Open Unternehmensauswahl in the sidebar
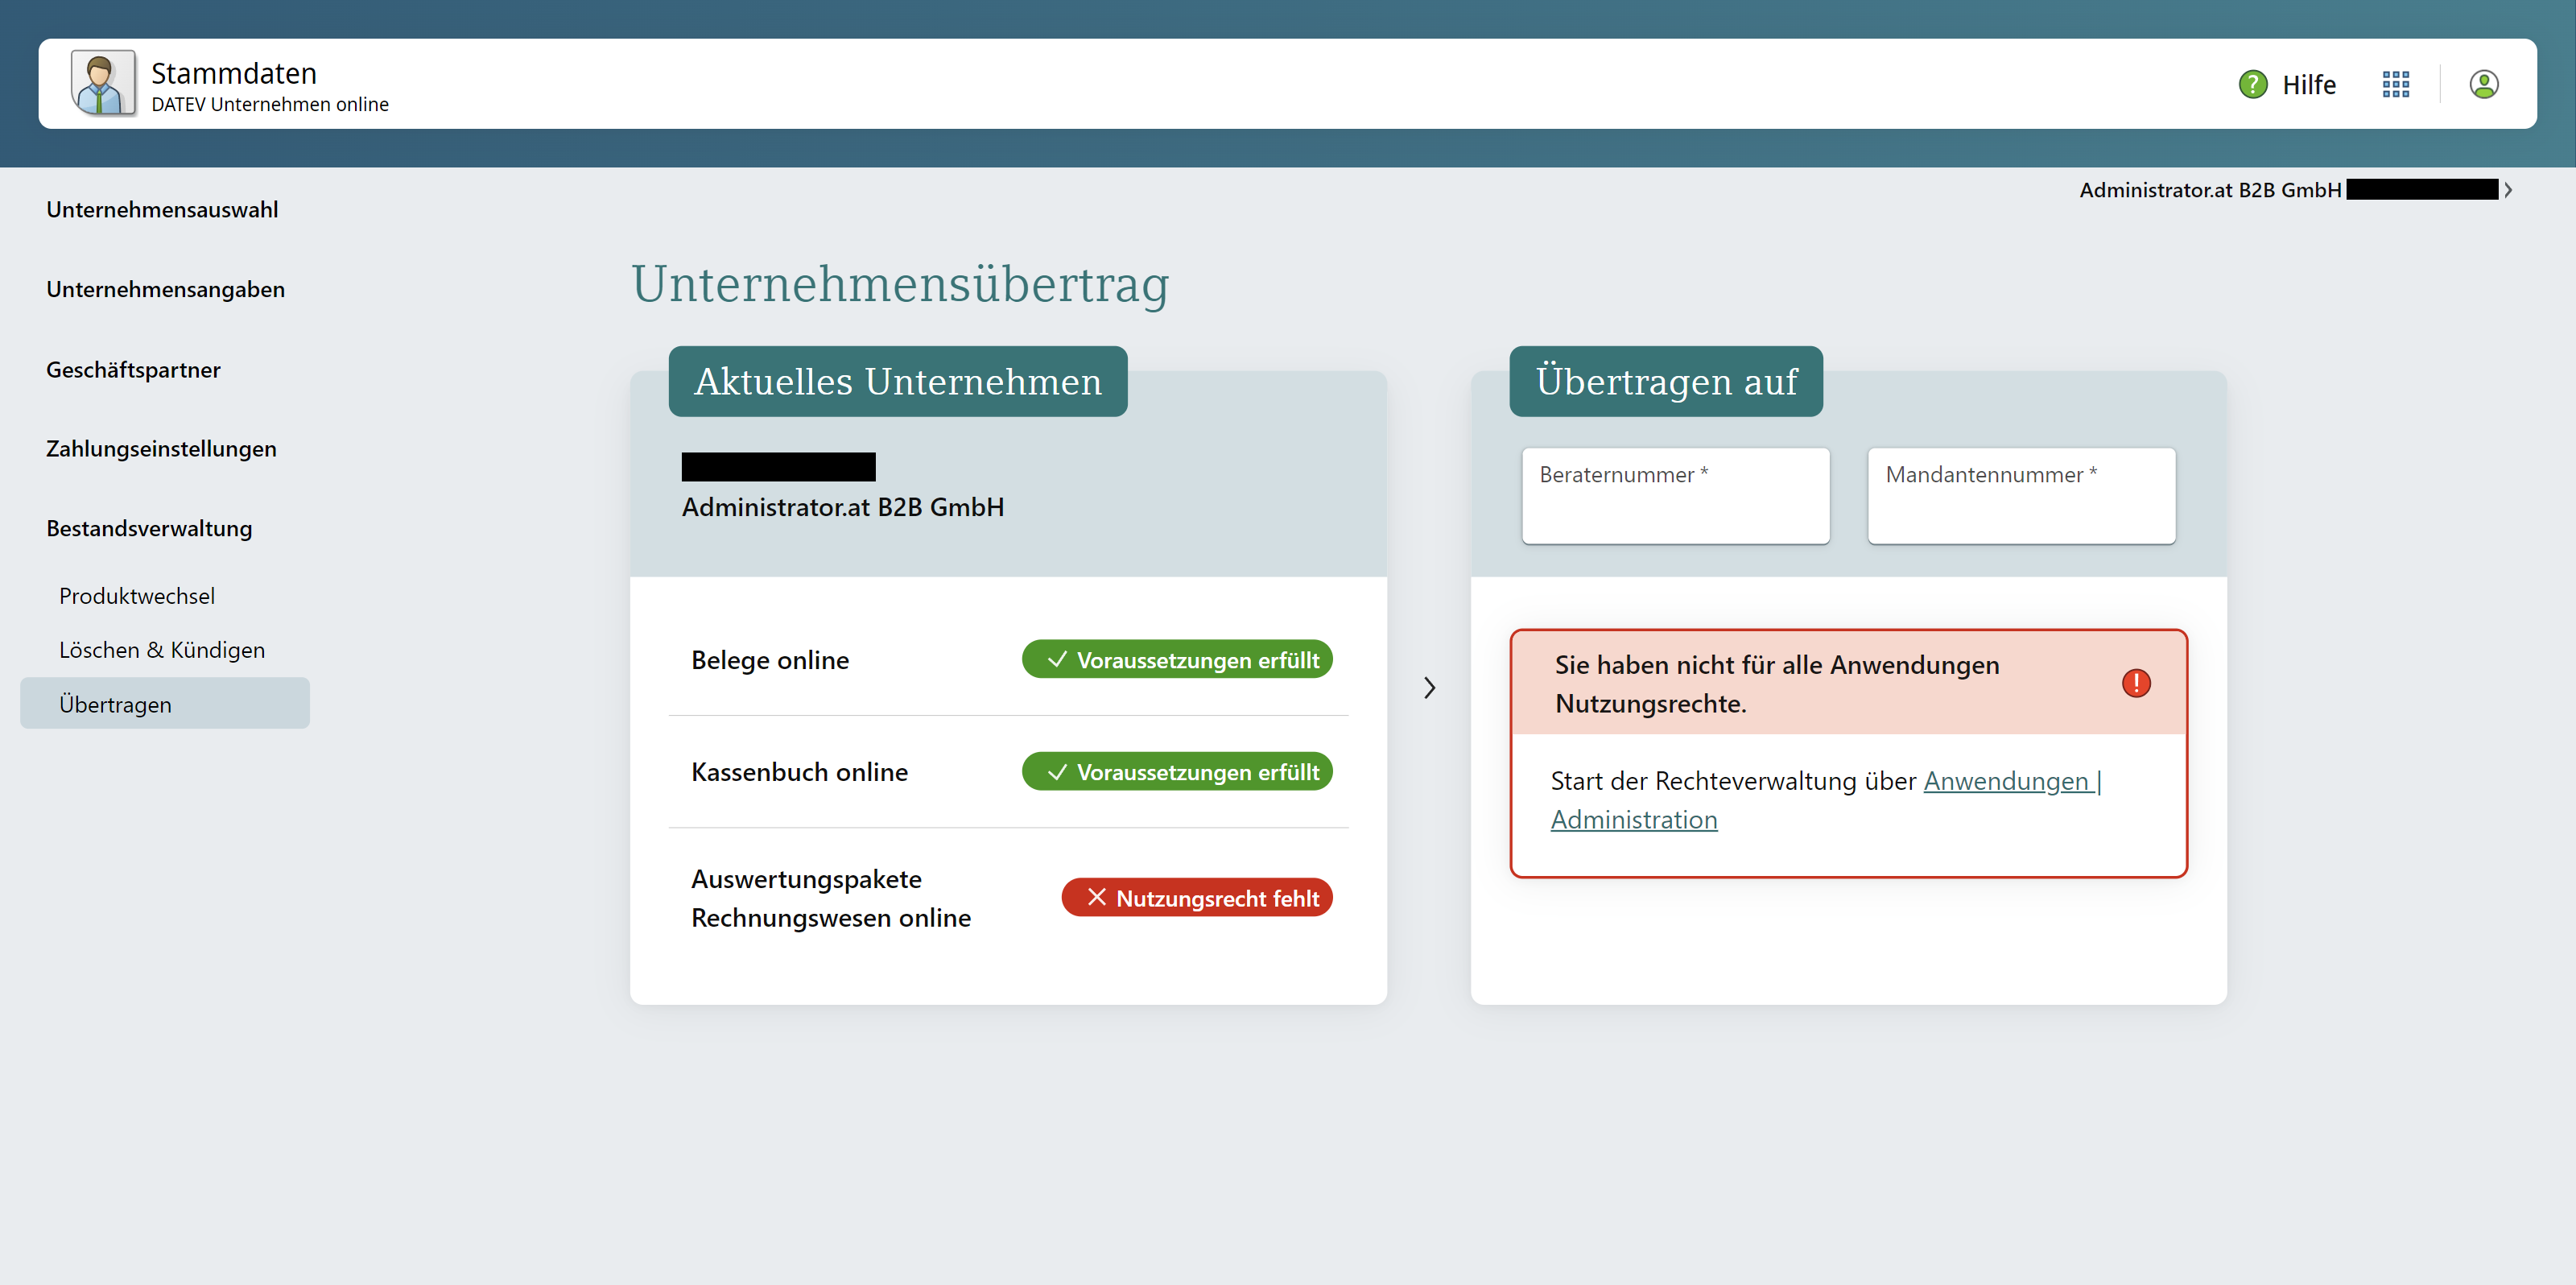This screenshot has width=2576, height=1285. tap(162, 210)
